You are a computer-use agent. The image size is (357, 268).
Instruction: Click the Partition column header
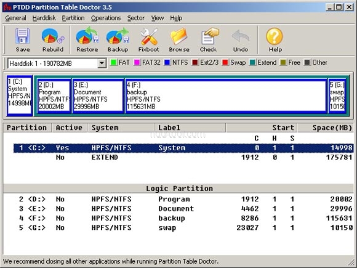point(27,128)
